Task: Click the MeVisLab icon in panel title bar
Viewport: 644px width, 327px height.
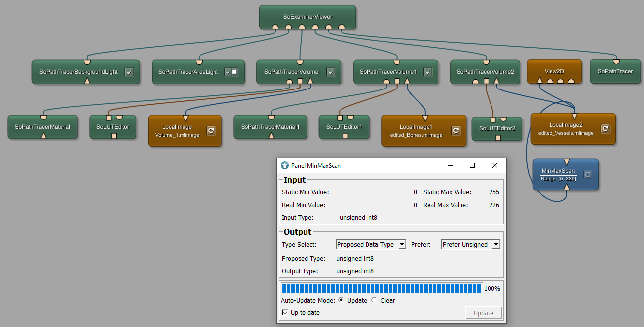Action: point(285,166)
